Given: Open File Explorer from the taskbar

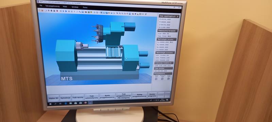Looking at the screenshot, I should point(71,103).
